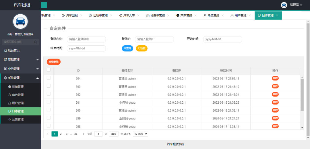This screenshot has width=310, height=149.
Task: Click the table vertical scrollbar thumb
Action: [302, 95]
